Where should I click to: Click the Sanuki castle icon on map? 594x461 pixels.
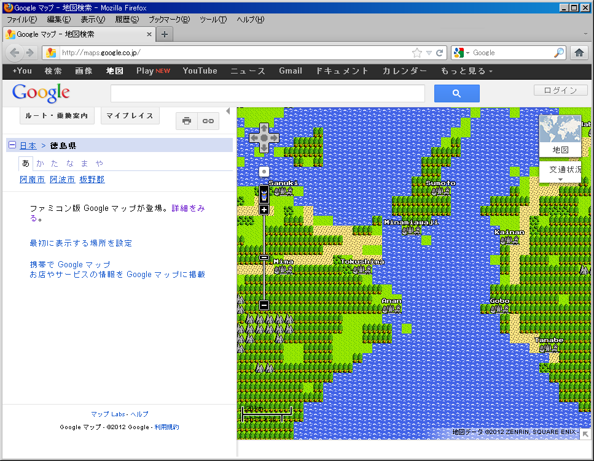click(x=283, y=191)
